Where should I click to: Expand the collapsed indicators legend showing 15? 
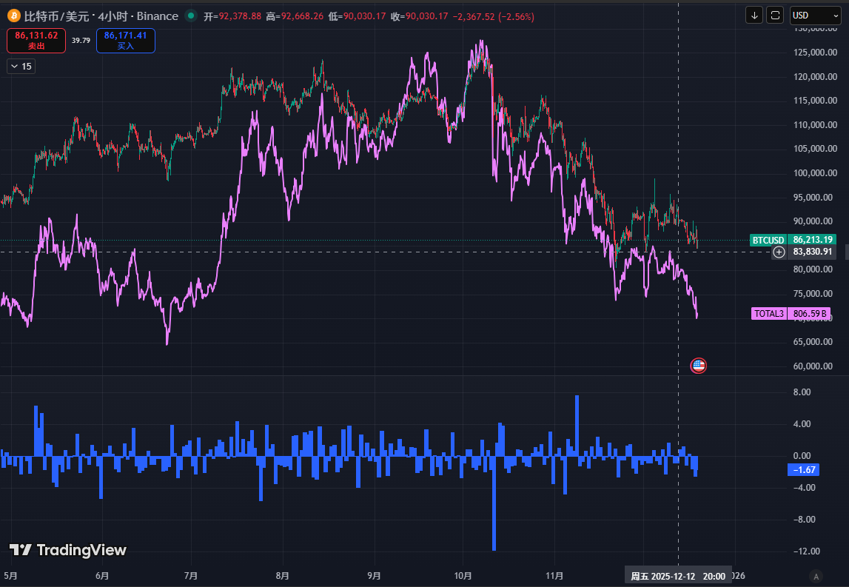point(21,67)
